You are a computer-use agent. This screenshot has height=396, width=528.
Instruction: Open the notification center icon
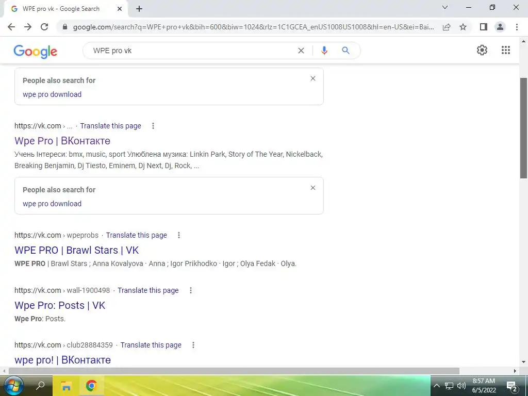[512, 387]
